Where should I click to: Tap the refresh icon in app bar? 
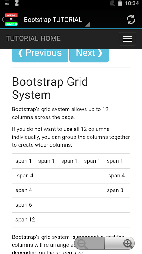[131, 20]
